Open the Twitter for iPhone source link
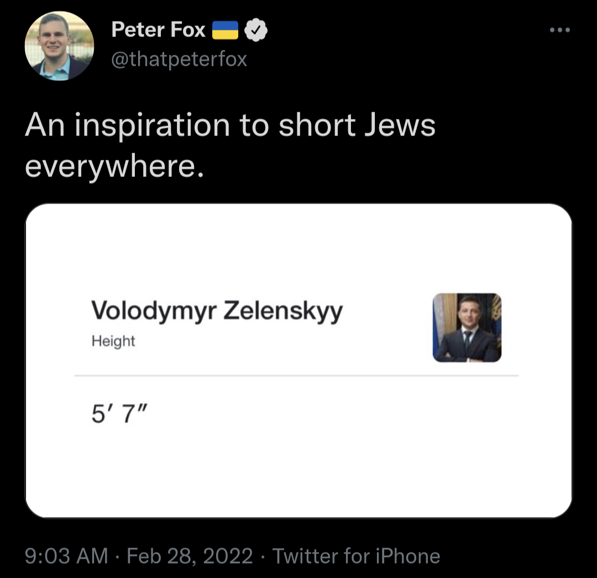This screenshot has height=578, width=597. [x=357, y=555]
